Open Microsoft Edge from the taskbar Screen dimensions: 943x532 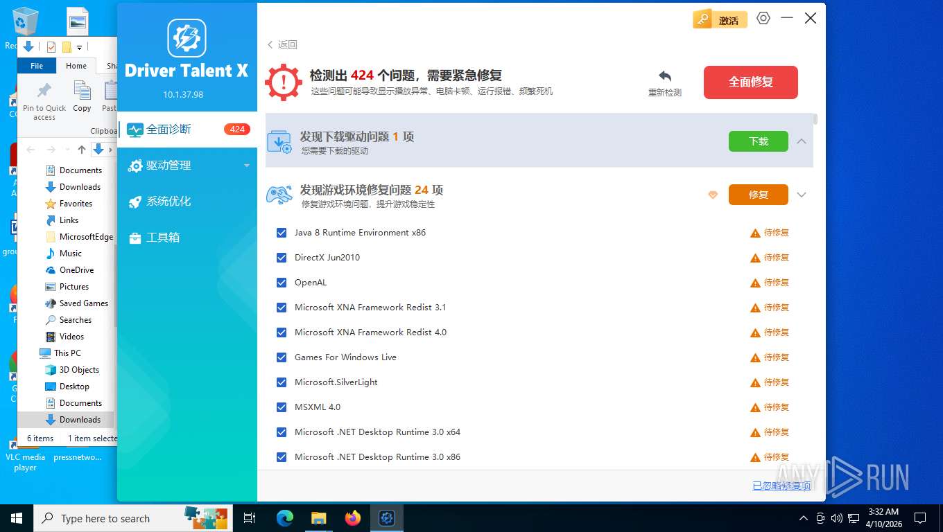[285, 517]
